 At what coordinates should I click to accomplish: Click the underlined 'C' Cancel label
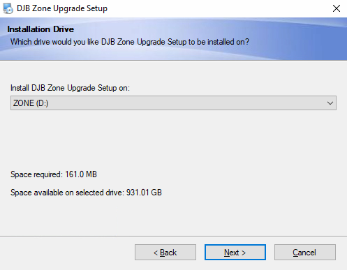pos(304,253)
